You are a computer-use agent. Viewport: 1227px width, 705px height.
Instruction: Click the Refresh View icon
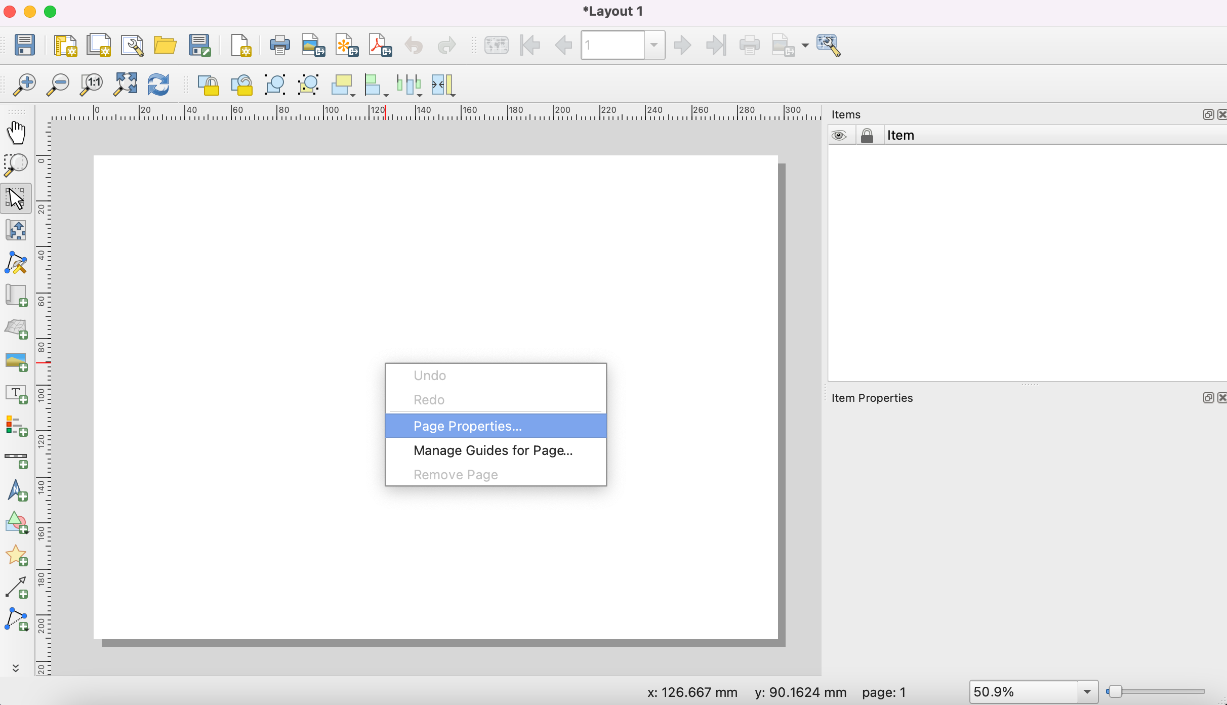pos(158,85)
